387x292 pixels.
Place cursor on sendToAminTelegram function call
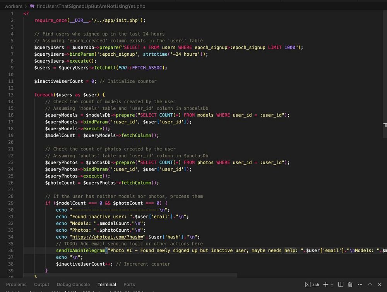click(x=80, y=251)
